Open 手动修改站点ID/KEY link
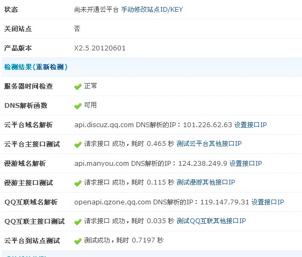Screen dimensions: 302x257 coord(152,10)
